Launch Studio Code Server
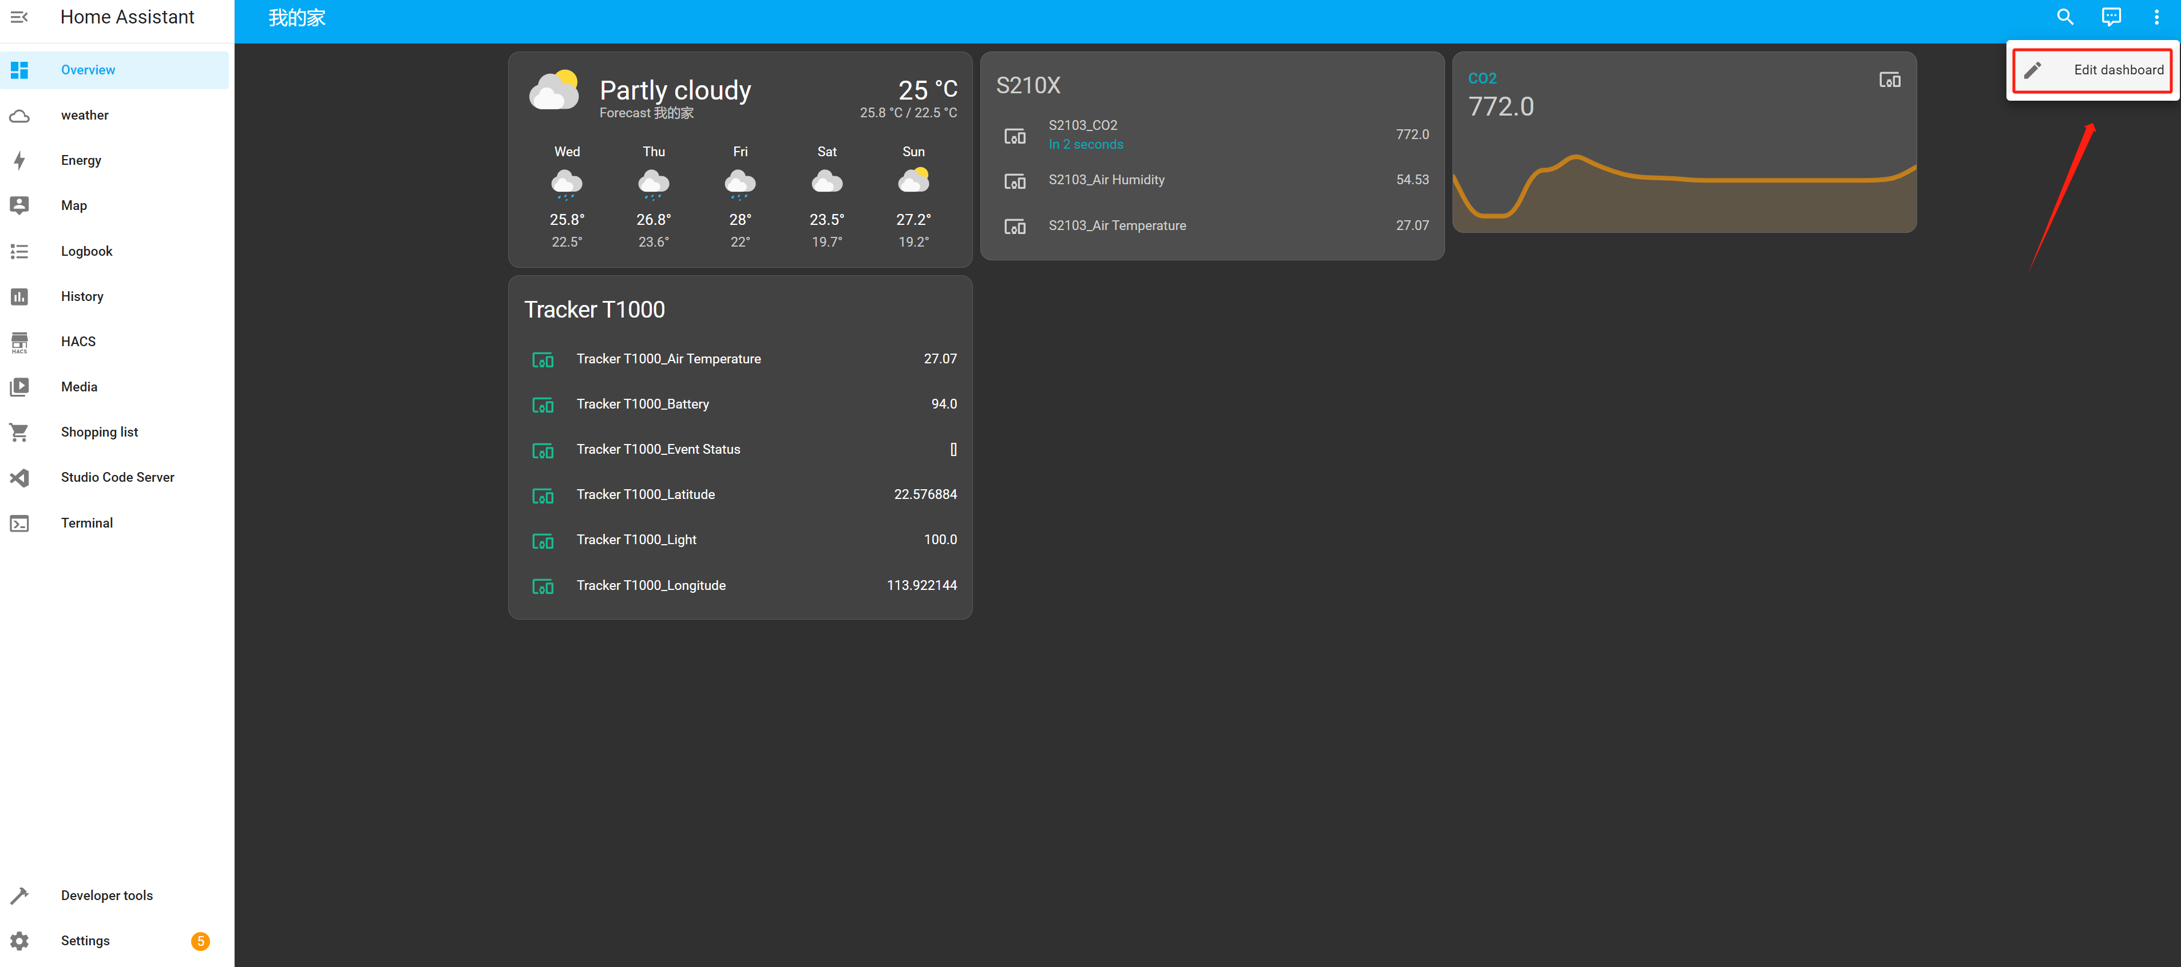Viewport: 2181px width, 967px height. [115, 478]
